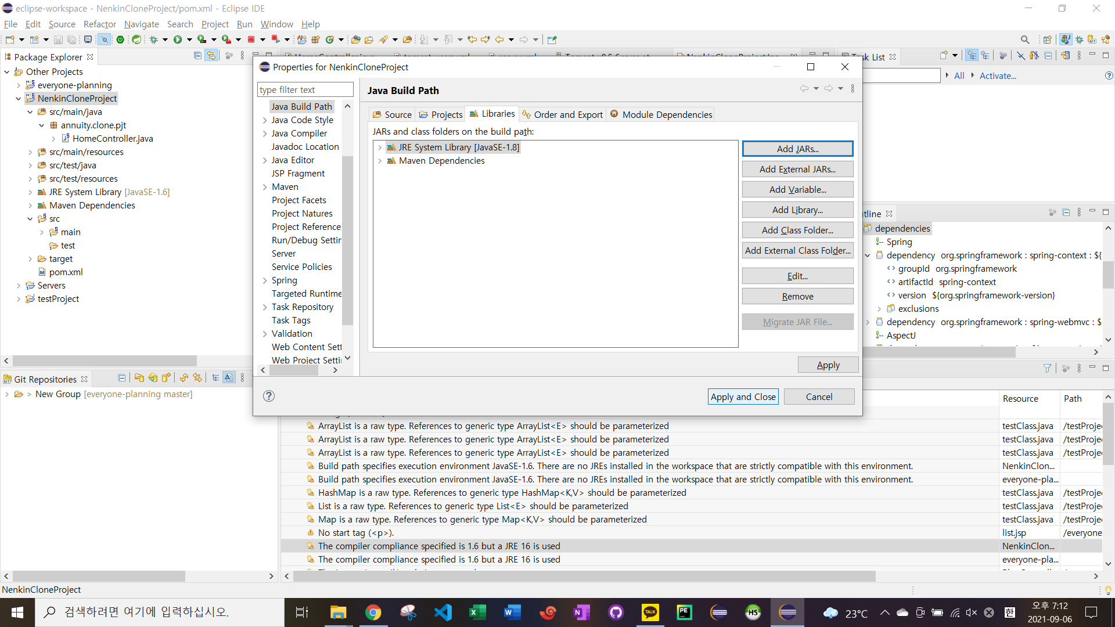1115x627 pixels.
Task: Collapse the NenkinCloneProject tree node
Action: pyautogui.click(x=18, y=99)
